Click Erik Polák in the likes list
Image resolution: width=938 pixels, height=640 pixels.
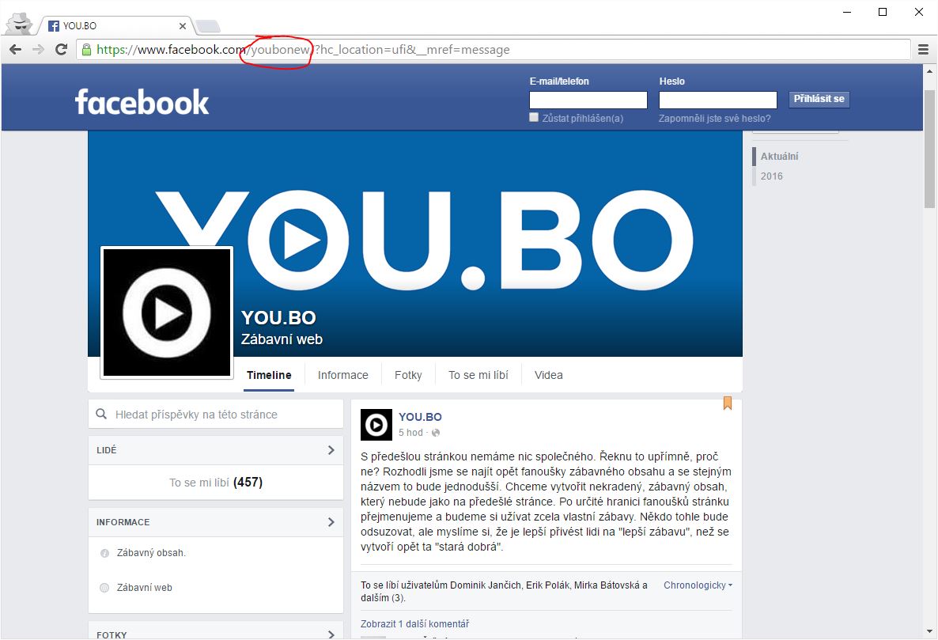547,585
